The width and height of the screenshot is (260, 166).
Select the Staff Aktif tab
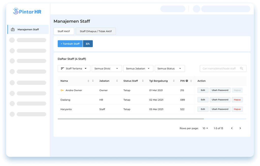tap(64, 31)
